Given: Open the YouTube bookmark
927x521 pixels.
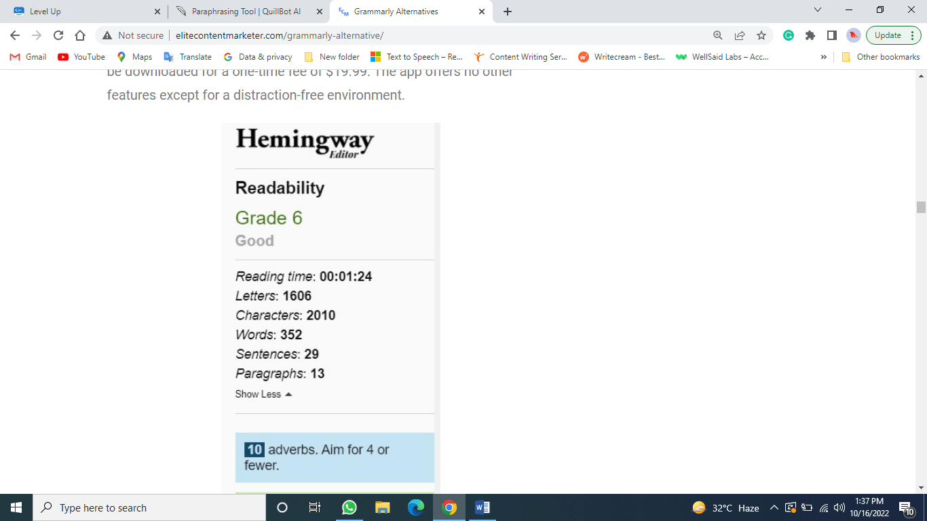Looking at the screenshot, I should (81, 57).
